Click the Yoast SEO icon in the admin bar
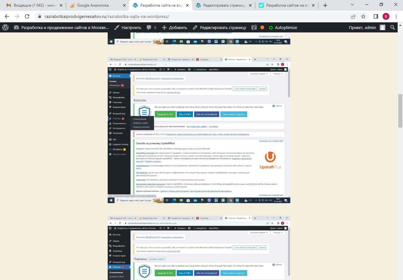Screen dimensions: 403x280 pos(254,27)
